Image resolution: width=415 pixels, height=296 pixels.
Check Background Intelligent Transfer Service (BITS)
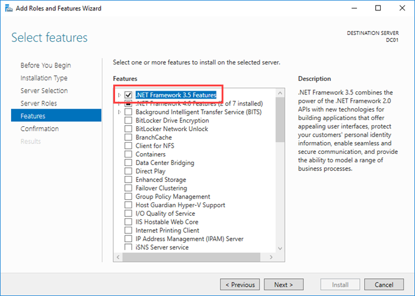129,112
